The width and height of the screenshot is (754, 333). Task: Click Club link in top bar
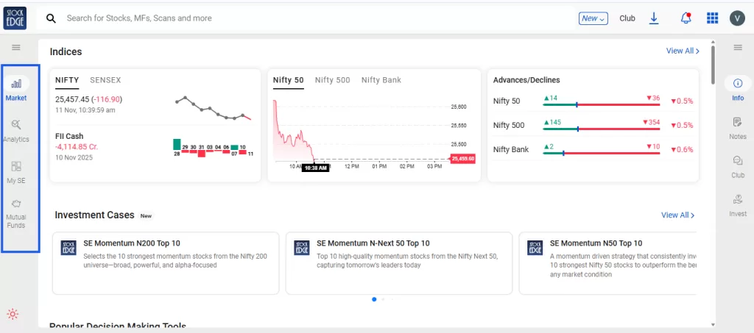pyautogui.click(x=627, y=18)
